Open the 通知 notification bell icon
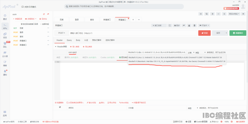This screenshot has height=124, width=248. 5,73
